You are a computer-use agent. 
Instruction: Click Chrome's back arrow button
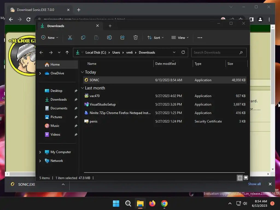(x=11, y=19)
